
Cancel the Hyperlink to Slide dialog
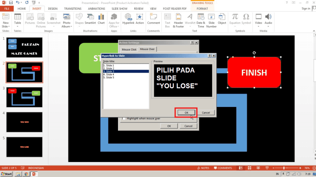coord(206,113)
